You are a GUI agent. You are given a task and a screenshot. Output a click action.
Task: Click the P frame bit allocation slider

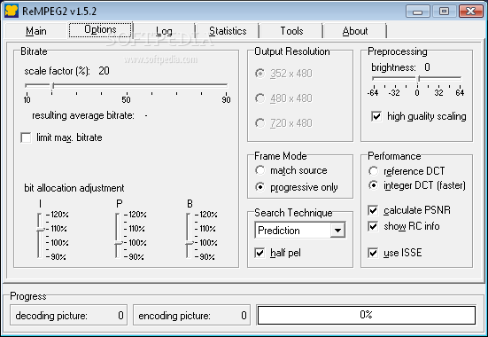118,244
